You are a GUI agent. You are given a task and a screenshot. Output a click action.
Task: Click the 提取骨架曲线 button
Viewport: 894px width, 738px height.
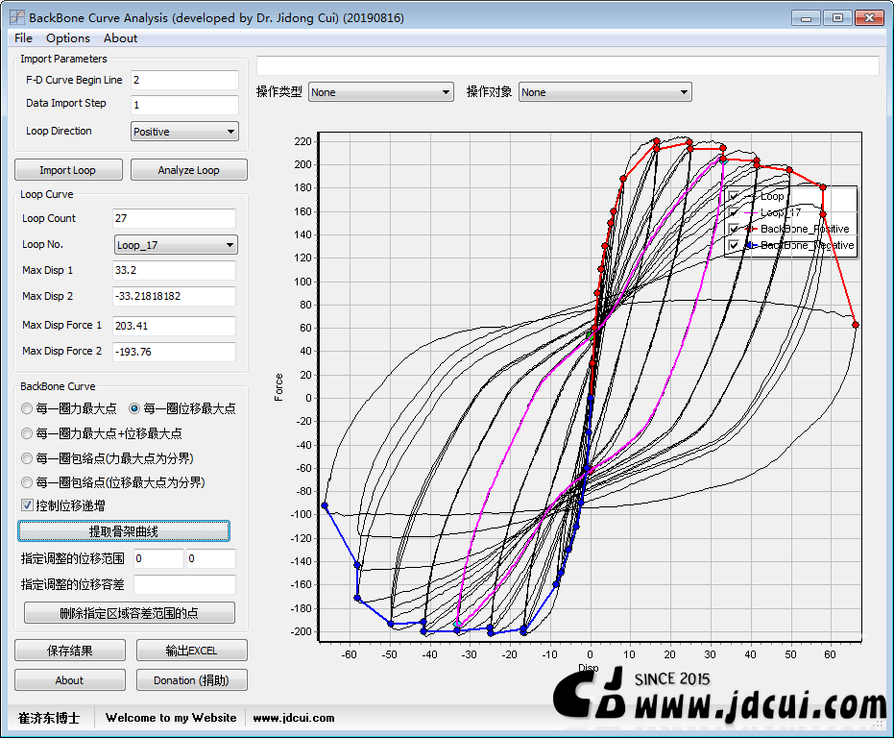[124, 531]
